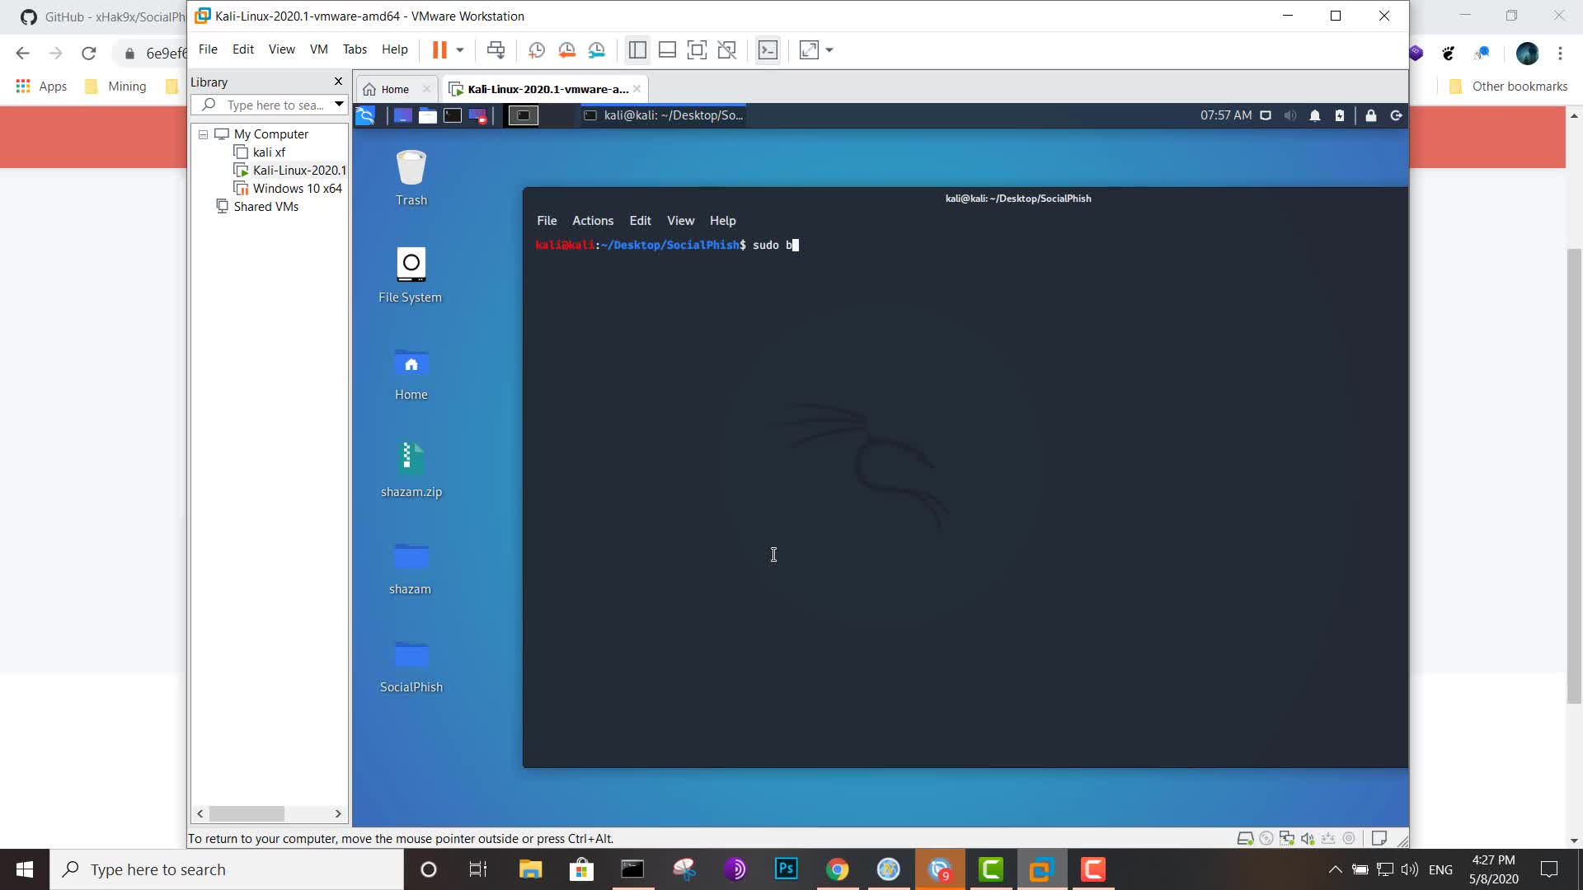1583x890 pixels.
Task: Click the orange Pause VM button
Action: point(439,50)
